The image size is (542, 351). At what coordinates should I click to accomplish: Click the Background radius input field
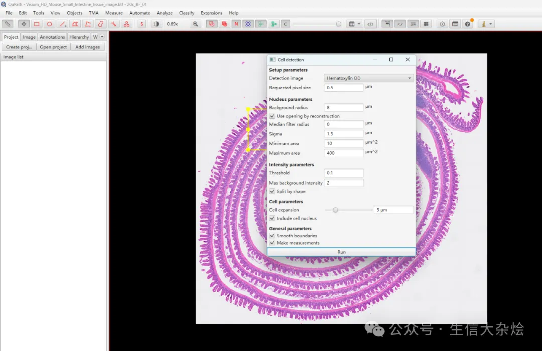(344, 107)
